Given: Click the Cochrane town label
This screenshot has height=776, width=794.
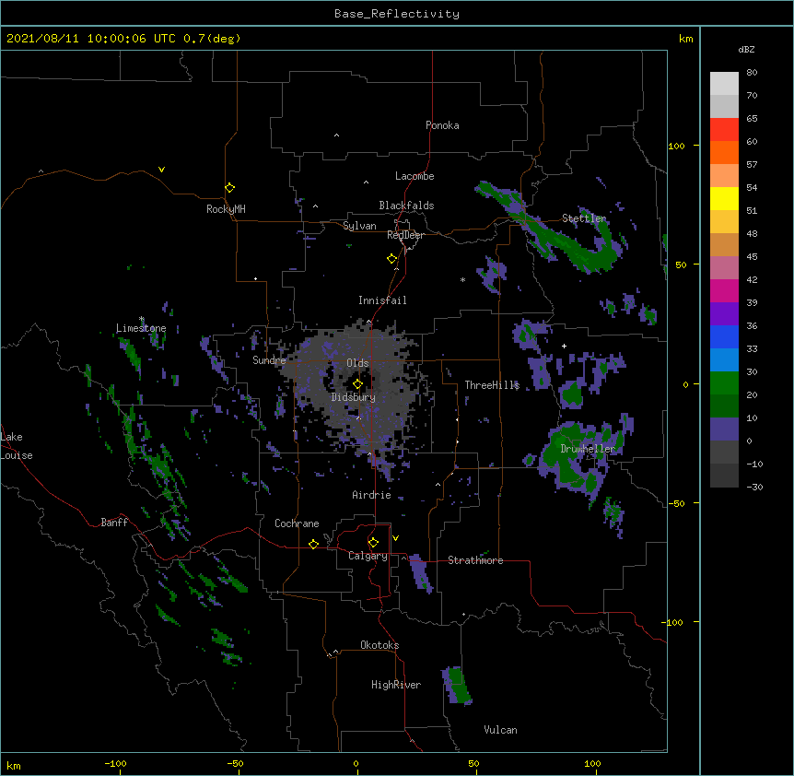Looking at the screenshot, I should 297,523.
